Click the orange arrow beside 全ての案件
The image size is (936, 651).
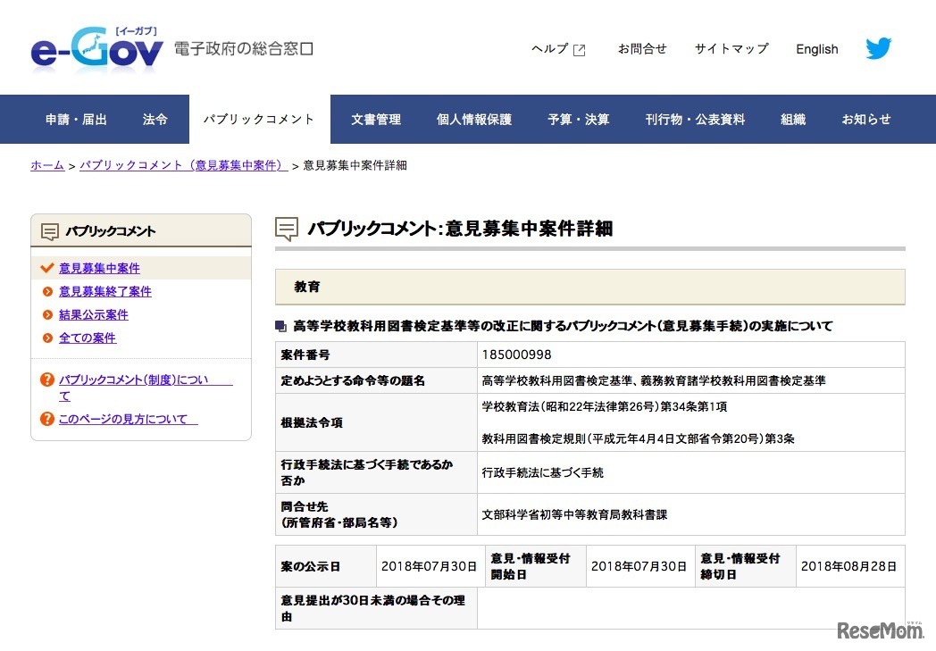point(47,338)
